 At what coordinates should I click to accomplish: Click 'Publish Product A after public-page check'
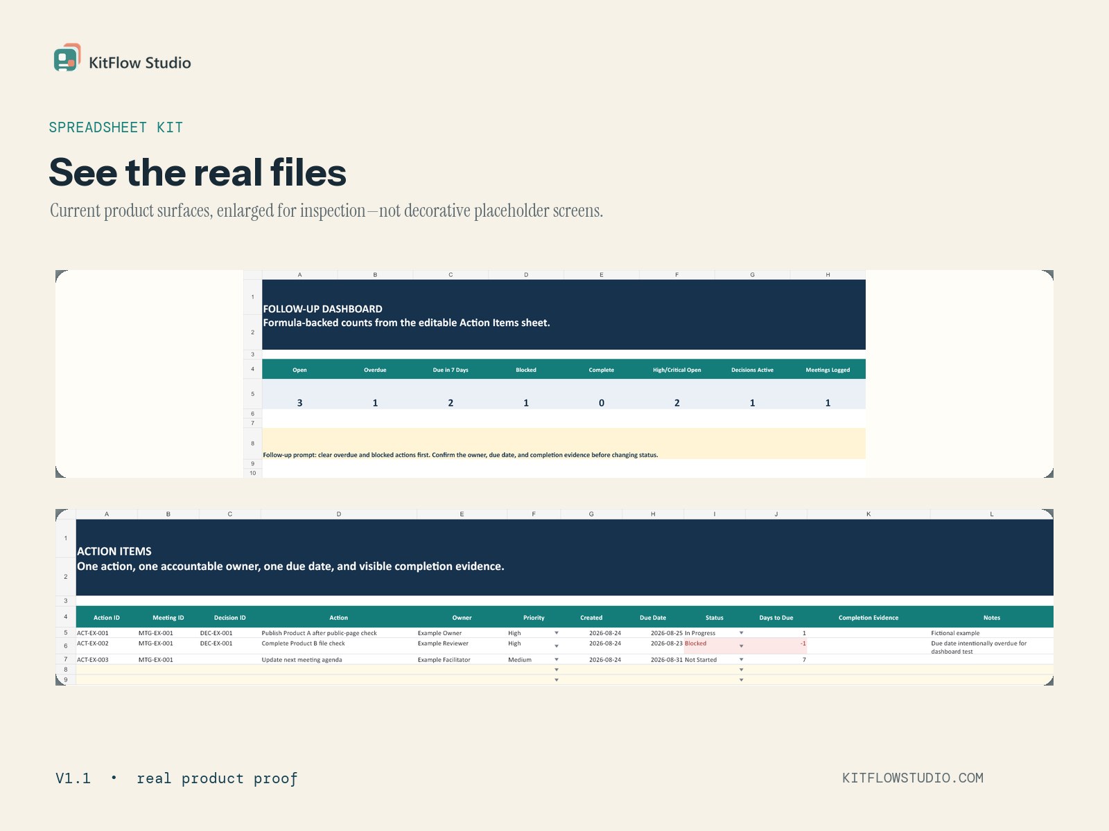point(339,633)
